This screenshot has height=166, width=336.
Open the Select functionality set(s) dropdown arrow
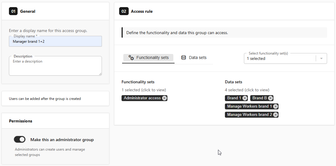click(x=321, y=58)
